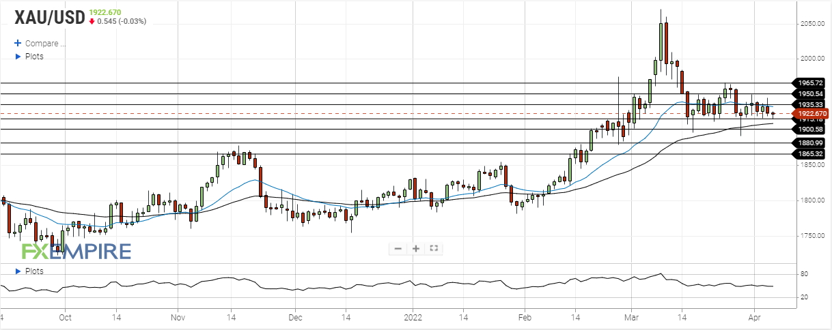Click the 2022 label on time axis
The image size is (832, 330).
pos(413,317)
